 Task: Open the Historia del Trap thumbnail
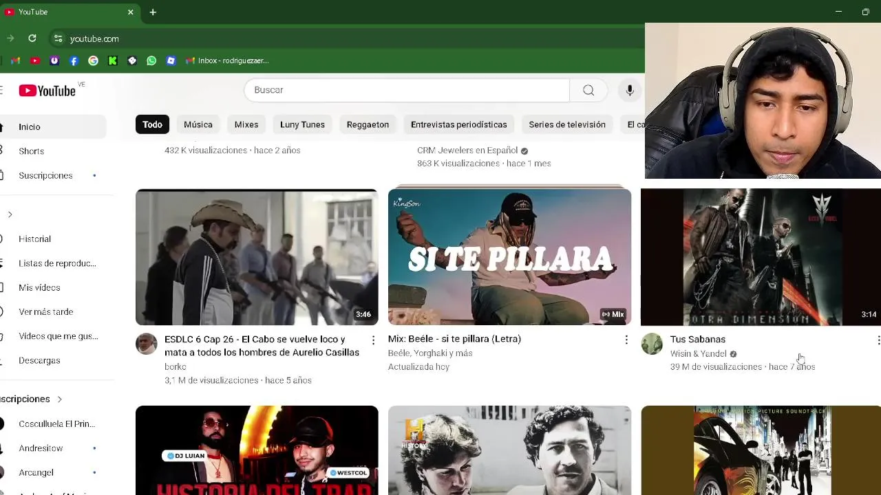click(x=257, y=450)
